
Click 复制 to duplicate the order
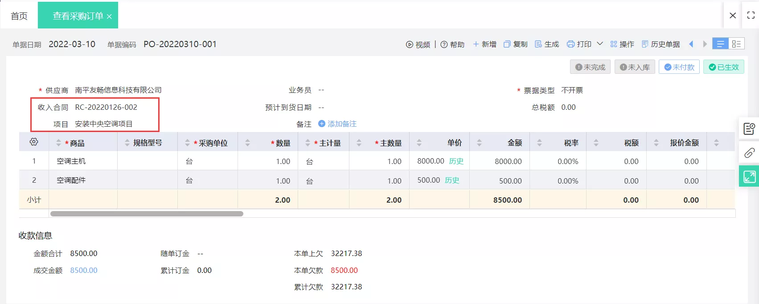coord(516,44)
